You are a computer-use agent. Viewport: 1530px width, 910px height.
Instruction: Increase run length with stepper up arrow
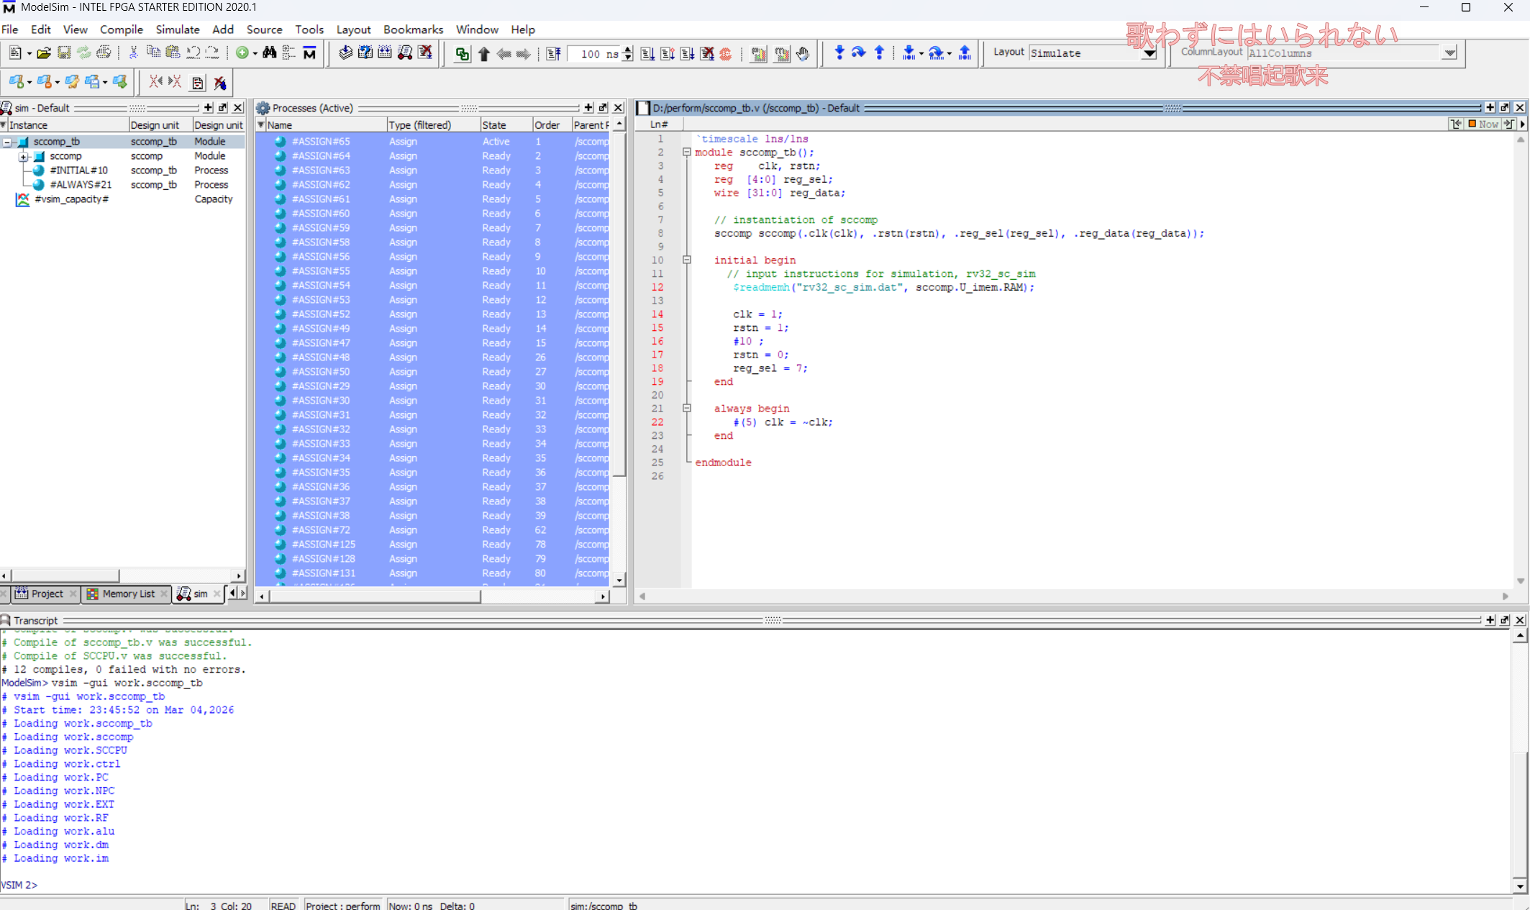(628, 49)
